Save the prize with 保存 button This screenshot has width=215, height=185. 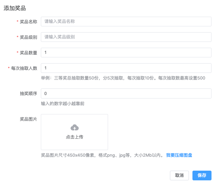tap(202, 175)
